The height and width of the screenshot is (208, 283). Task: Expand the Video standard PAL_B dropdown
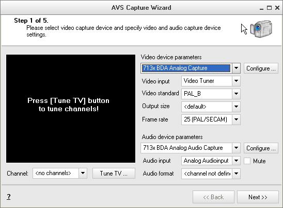point(236,94)
